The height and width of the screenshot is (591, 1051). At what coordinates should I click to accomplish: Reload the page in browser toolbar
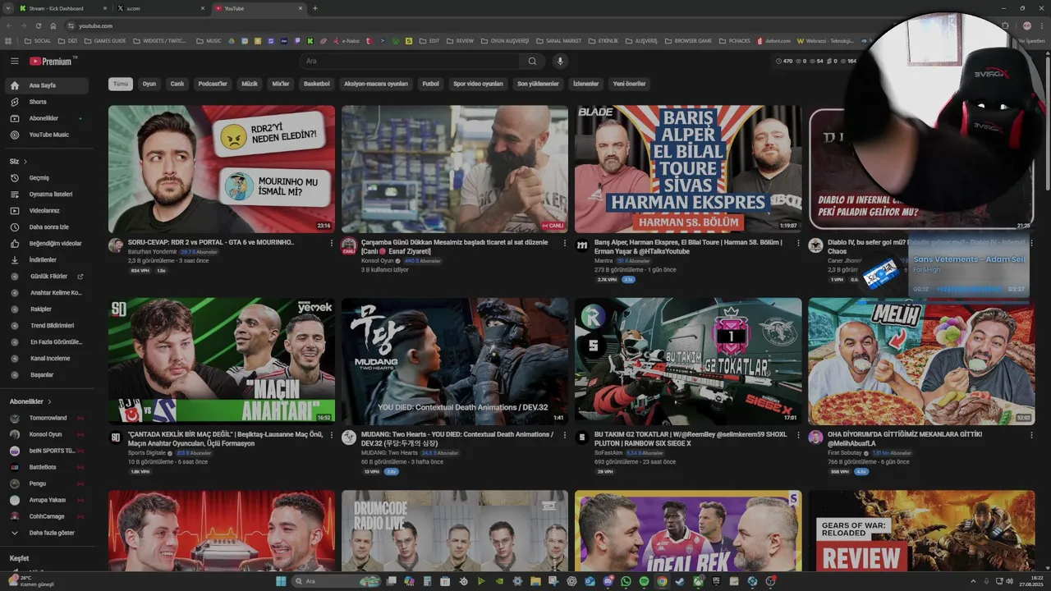pyautogui.click(x=39, y=25)
